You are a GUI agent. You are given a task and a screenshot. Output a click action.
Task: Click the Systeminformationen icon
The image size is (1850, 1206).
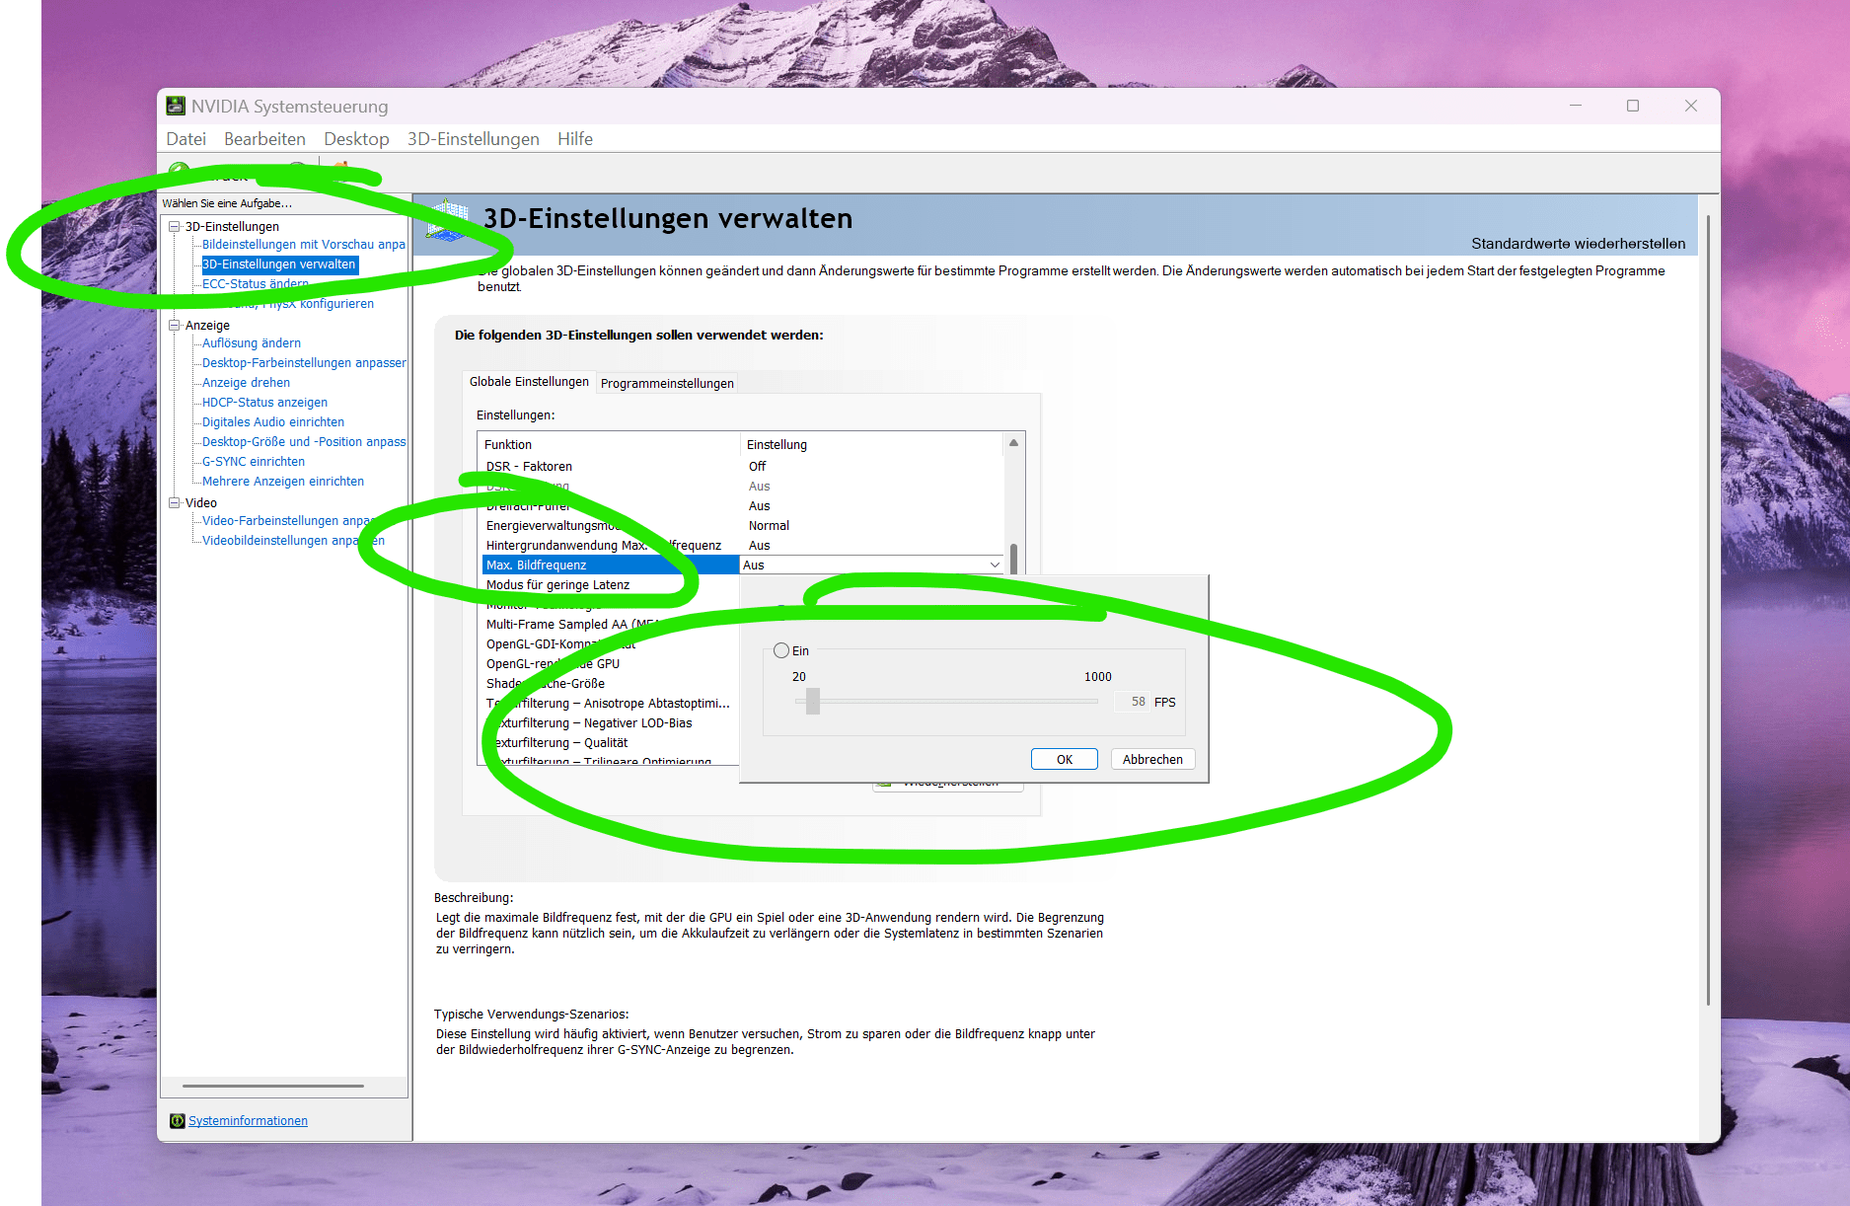point(178,1121)
